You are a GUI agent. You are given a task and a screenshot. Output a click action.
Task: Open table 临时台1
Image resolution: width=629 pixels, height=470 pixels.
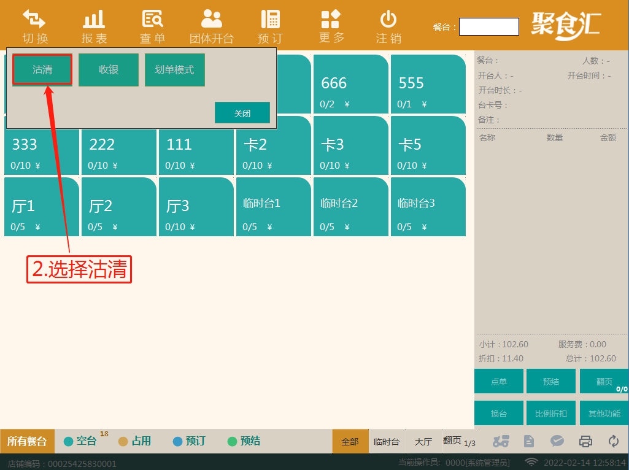(274, 207)
